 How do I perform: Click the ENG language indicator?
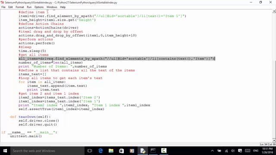coord(256,151)
